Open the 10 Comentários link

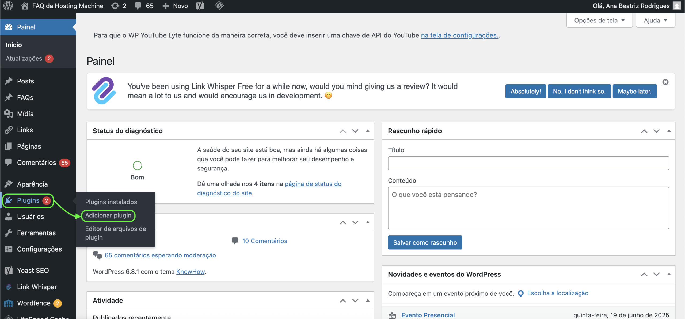tap(265, 241)
